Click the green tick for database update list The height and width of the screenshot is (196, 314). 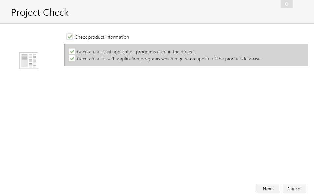tap(72, 58)
